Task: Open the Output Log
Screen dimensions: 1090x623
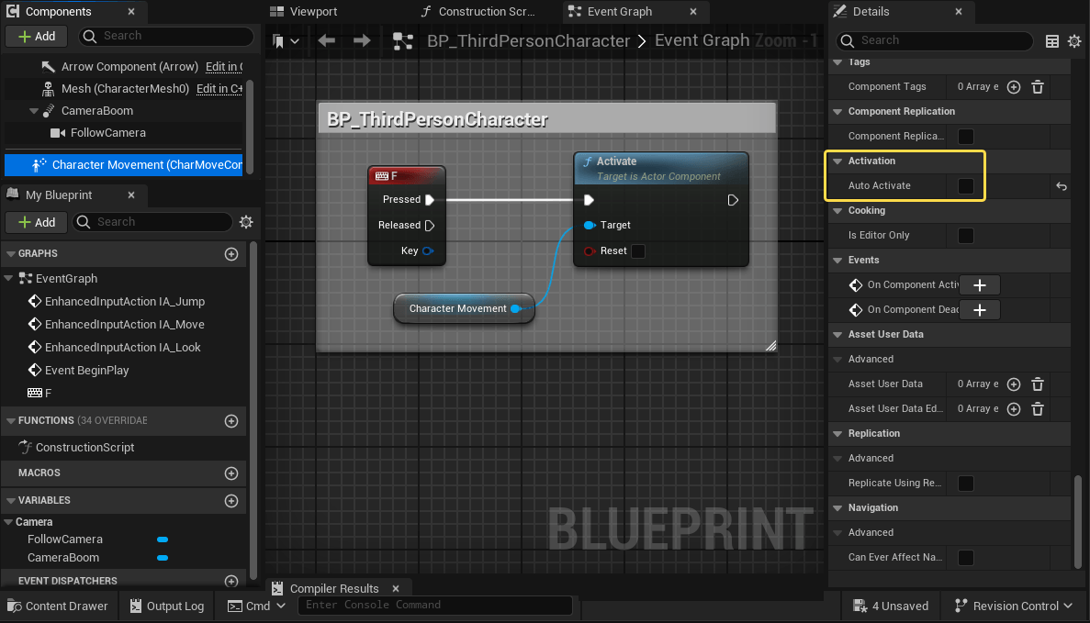Action: [x=167, y=606]
